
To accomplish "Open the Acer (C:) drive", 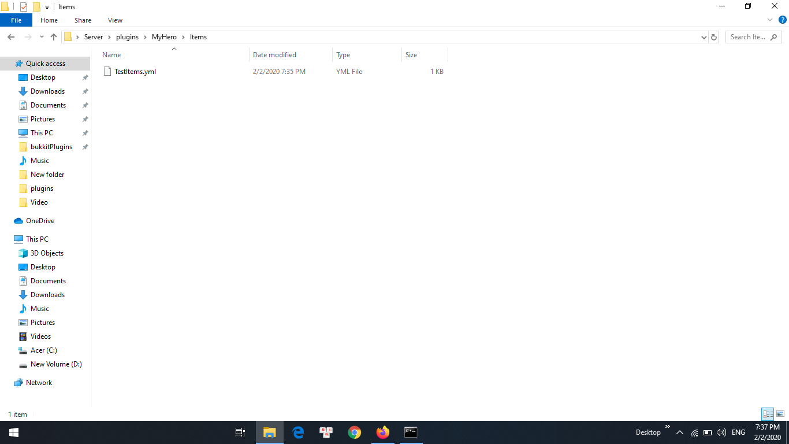I will [44, 350].
